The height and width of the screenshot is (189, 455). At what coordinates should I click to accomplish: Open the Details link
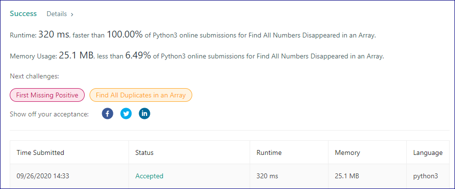tap(56, 14)
